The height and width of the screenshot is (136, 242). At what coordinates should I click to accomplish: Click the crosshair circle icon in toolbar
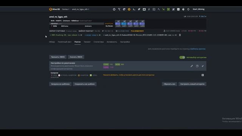click(188, 9)
